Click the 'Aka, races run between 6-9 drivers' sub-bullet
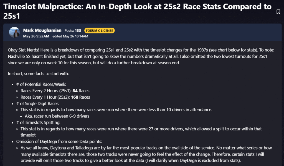284x166 pixels. click(57, 116)
